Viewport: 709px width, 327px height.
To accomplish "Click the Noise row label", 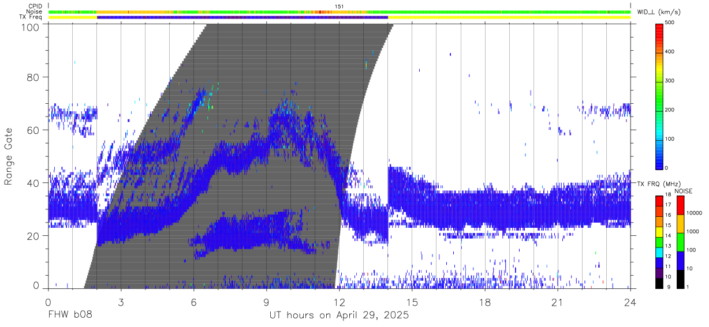I will pos(35,12).
